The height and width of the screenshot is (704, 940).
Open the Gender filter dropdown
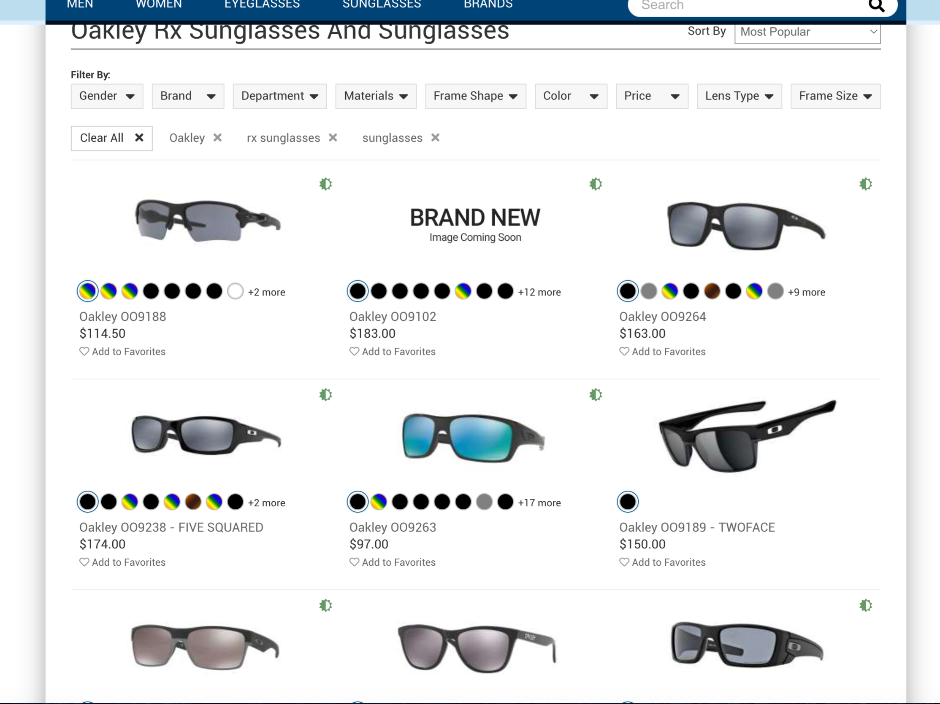[107, 97]
